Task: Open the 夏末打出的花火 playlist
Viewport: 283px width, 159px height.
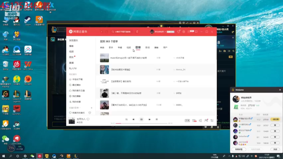Action: point(129,105)
